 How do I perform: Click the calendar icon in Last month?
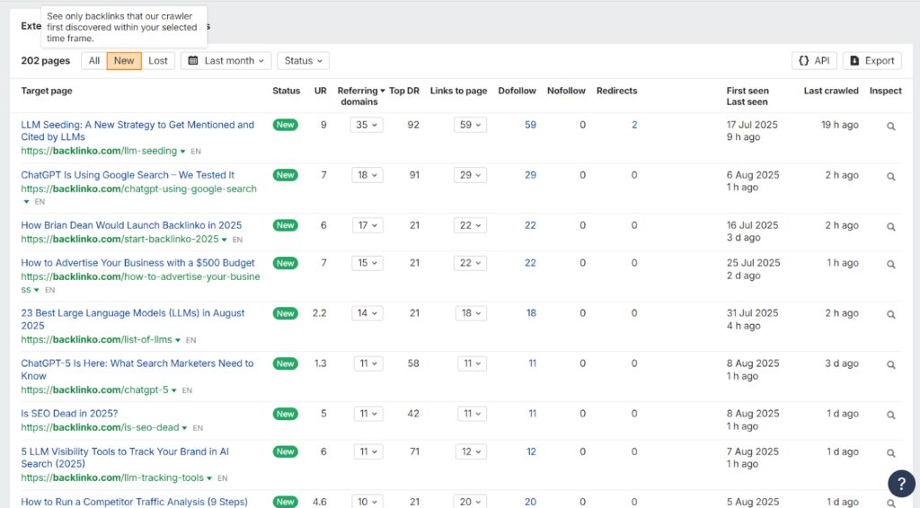[193, 60]
